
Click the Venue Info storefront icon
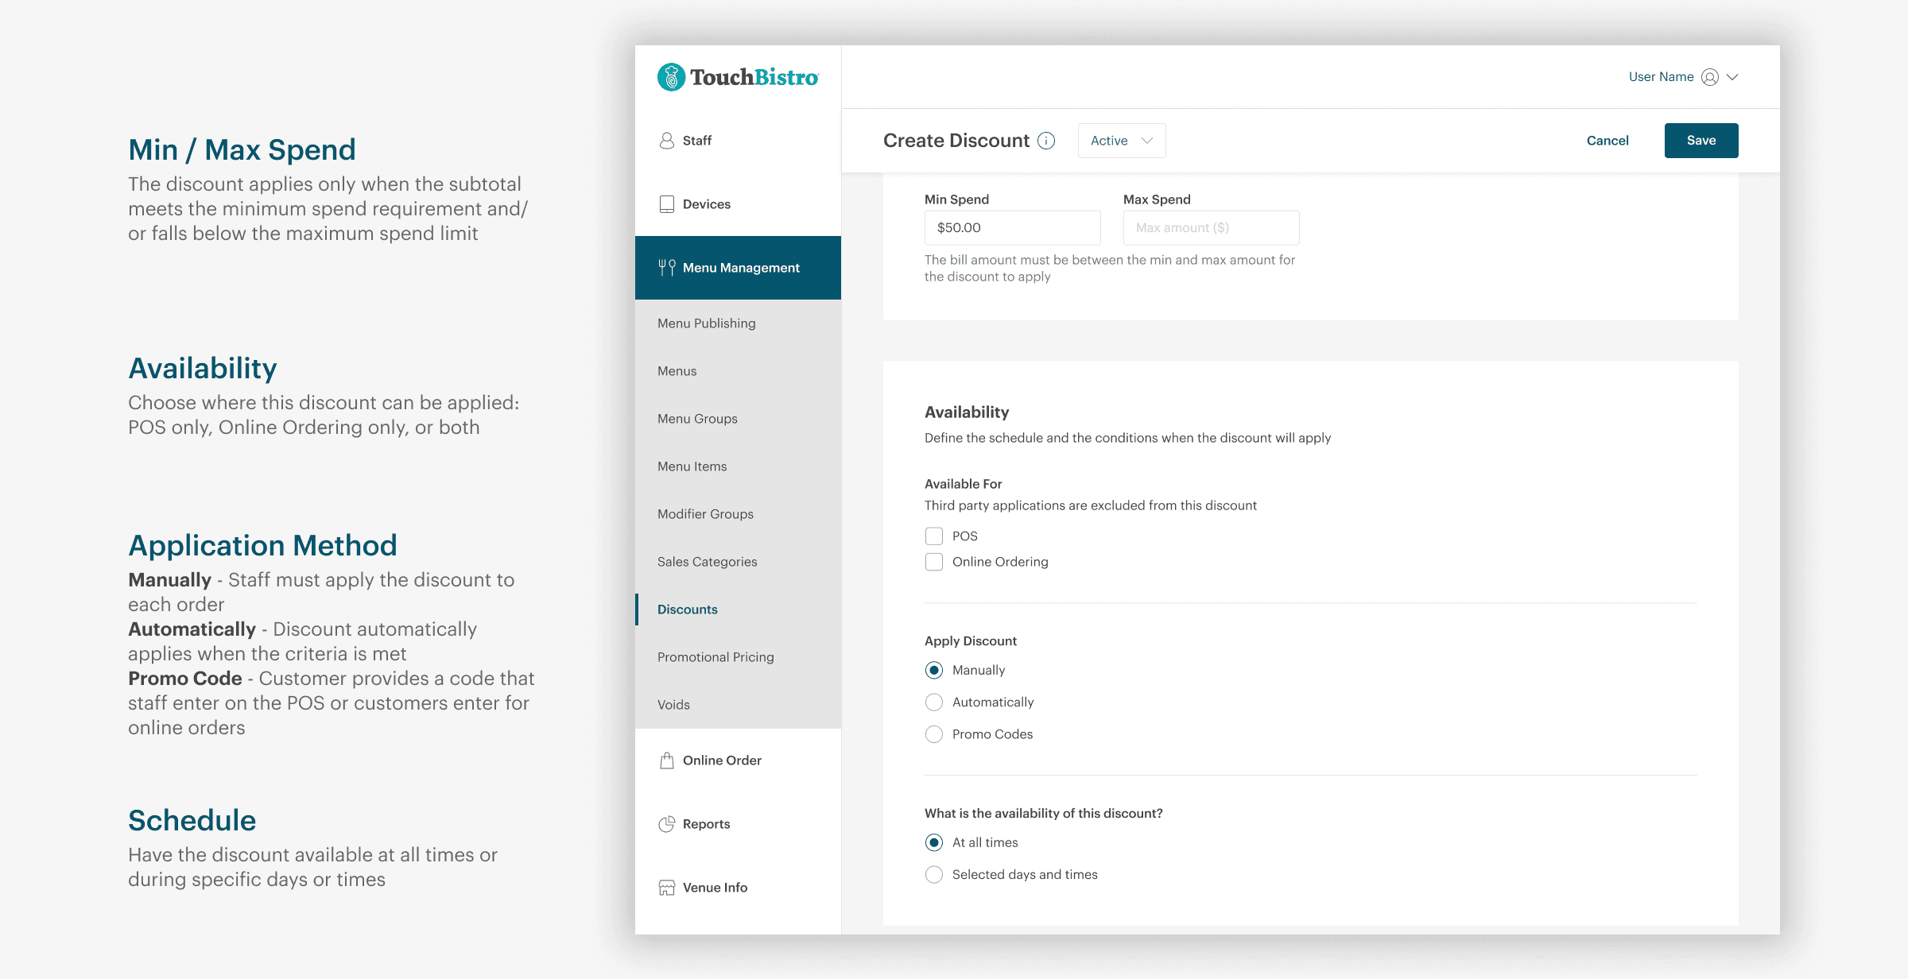[x=667, y=888]
